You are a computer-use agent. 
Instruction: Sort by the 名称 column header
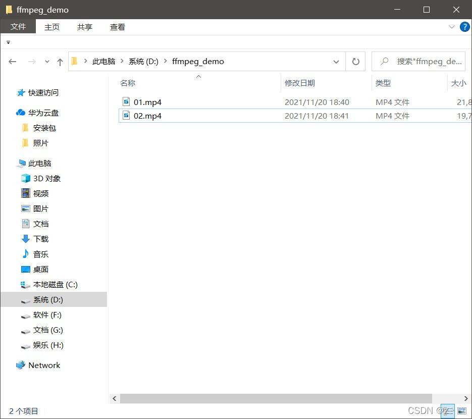tap(128, 83)
